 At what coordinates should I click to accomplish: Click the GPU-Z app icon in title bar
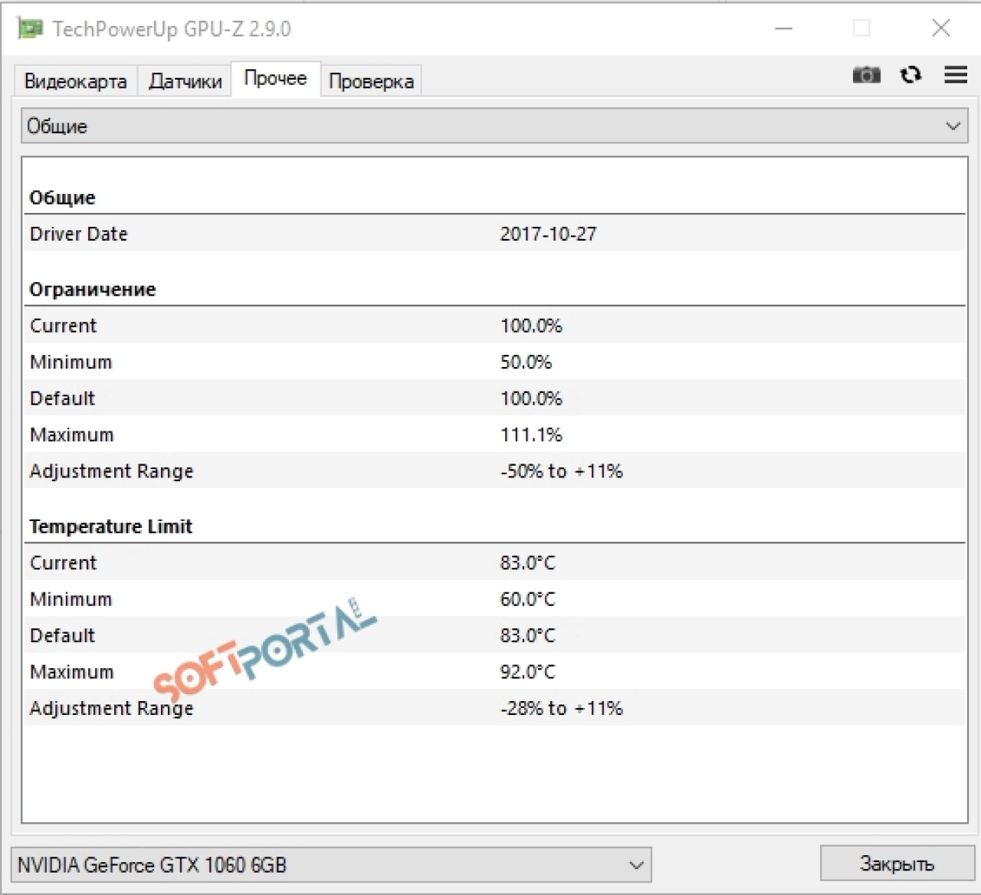click(31, 29)
